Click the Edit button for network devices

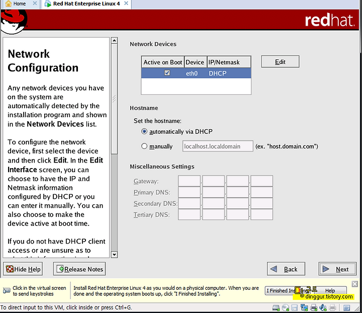(x=280, y=62)
